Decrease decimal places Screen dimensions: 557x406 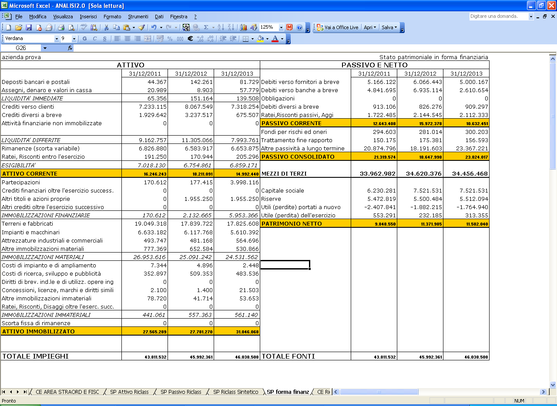click(210, 39)
